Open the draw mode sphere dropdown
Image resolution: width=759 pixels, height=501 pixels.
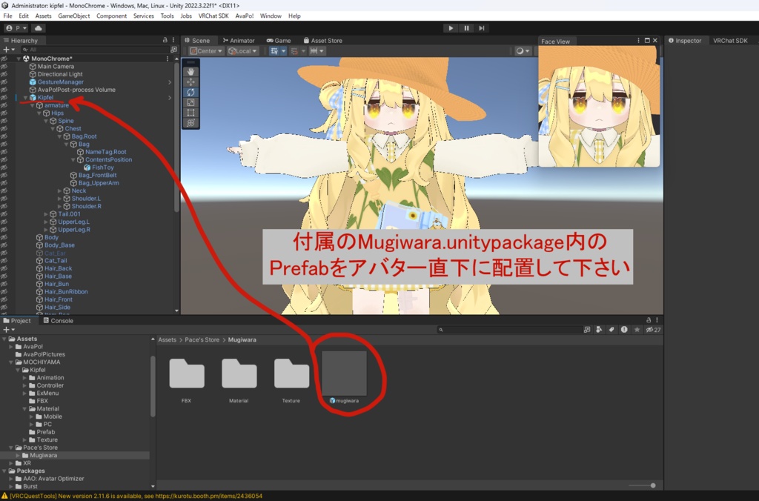click(x=523, y=51)
